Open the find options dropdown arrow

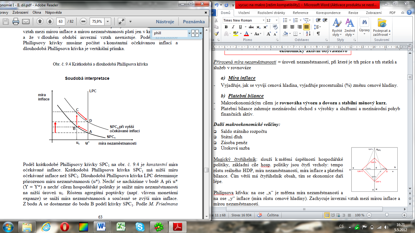(189, 33)
